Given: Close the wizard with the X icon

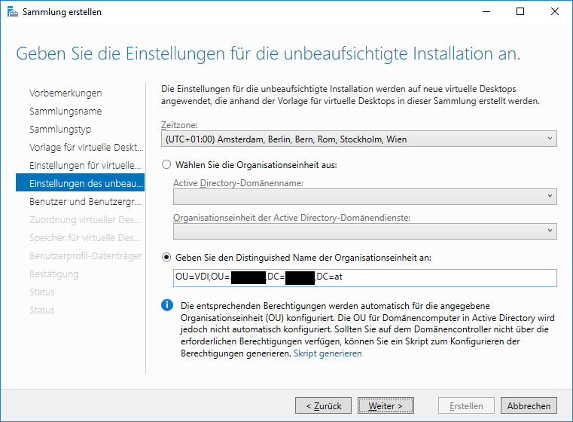Looking at the screenshot, I should (554, 12).
